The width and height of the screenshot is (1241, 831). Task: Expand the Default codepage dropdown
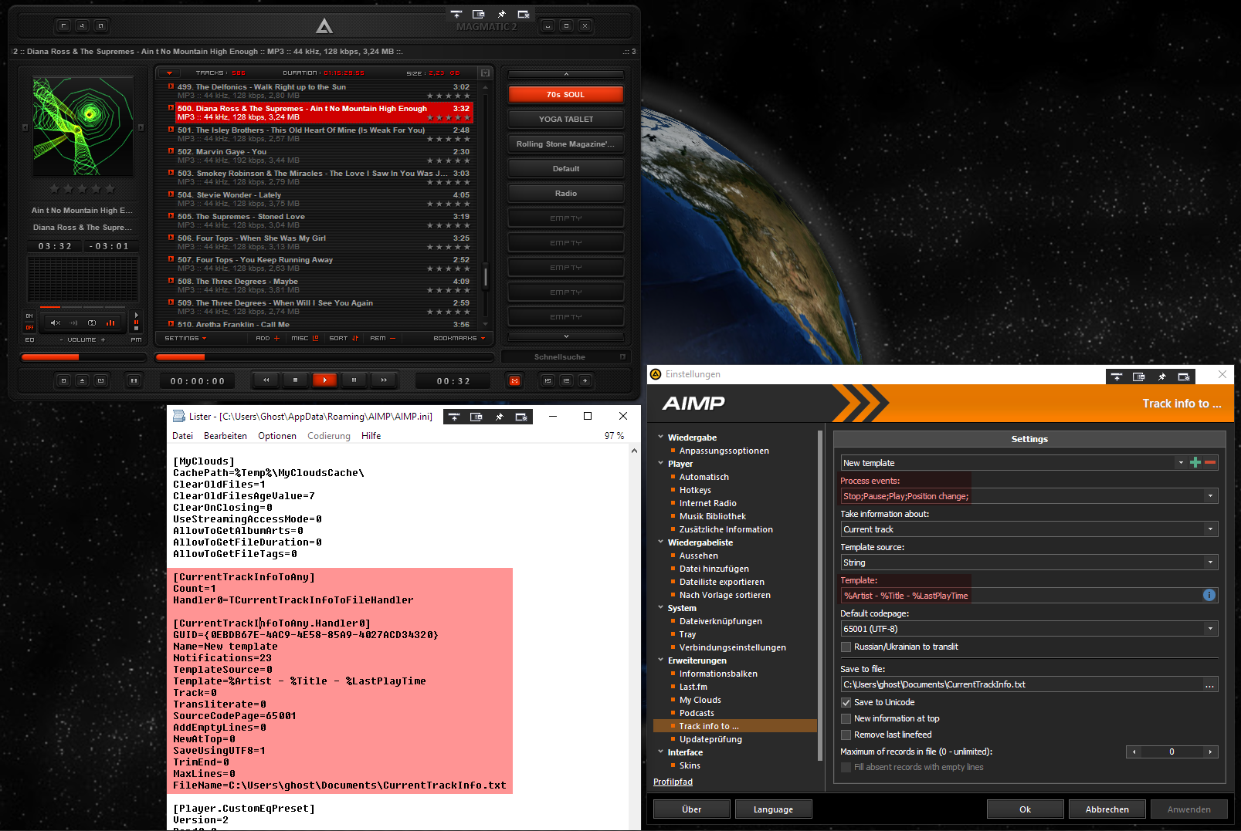1209,629
